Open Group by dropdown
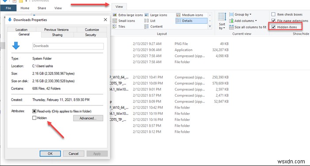 click(x=241, y=15)
